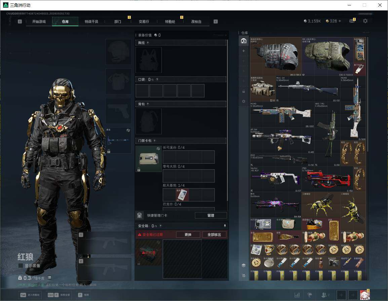The height and width of the screenshot is (301, 388).
Task: Click the help icon beside 胸挂
Action: click(x=148, y=43)
